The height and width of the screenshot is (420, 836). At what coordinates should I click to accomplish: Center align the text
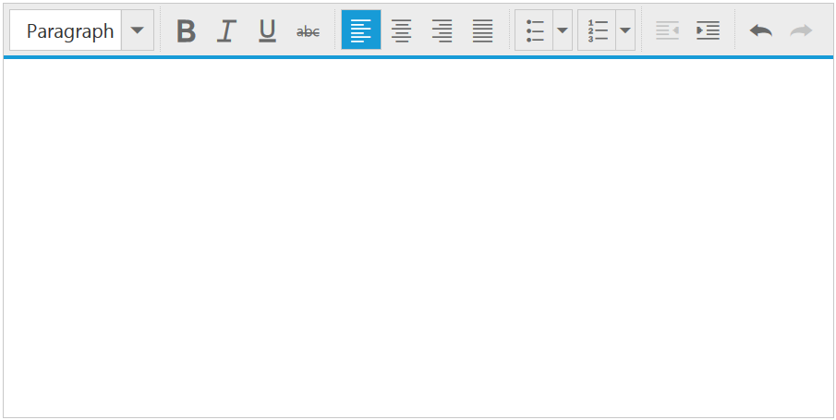(401, 30)
